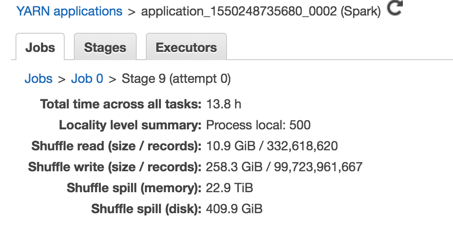
Task: Click the 258.3 GiB / 99,723,961,667 value
Action: pos(284,167)
